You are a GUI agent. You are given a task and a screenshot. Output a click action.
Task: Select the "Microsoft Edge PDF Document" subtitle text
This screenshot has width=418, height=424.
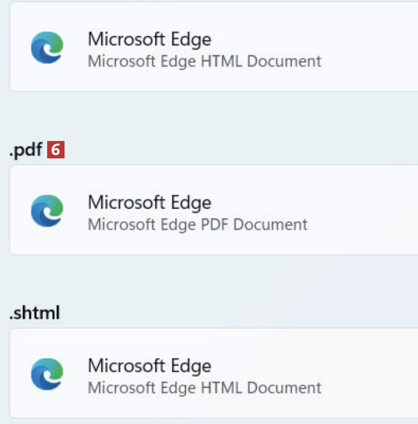pyautogui.click(x=198, y=224)
